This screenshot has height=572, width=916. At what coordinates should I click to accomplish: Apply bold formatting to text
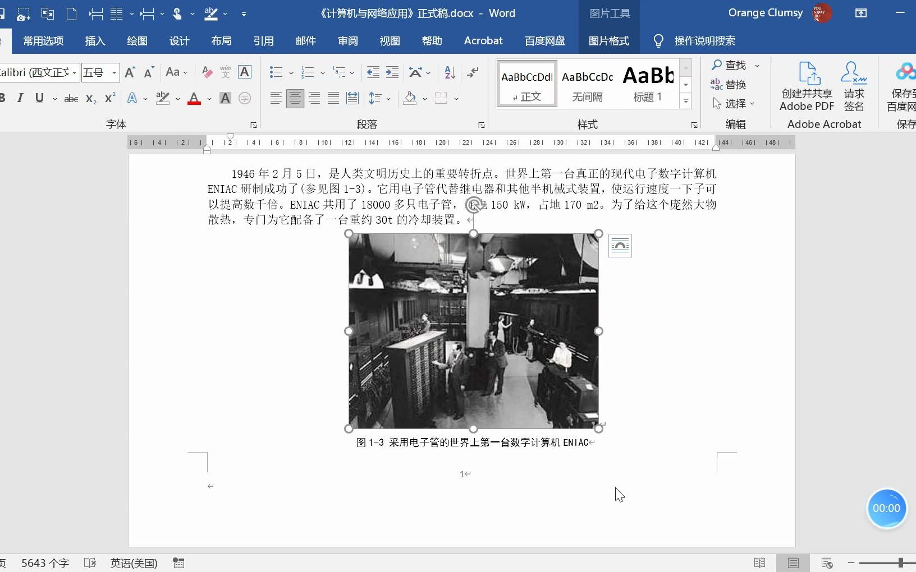(x=4, y=98)
